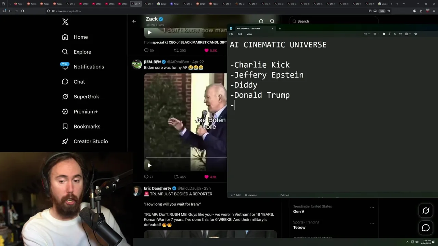Click the Charlie Kick line in Notepad
Viewport: 438px width, 246px height.
click(x=260, y=65)
